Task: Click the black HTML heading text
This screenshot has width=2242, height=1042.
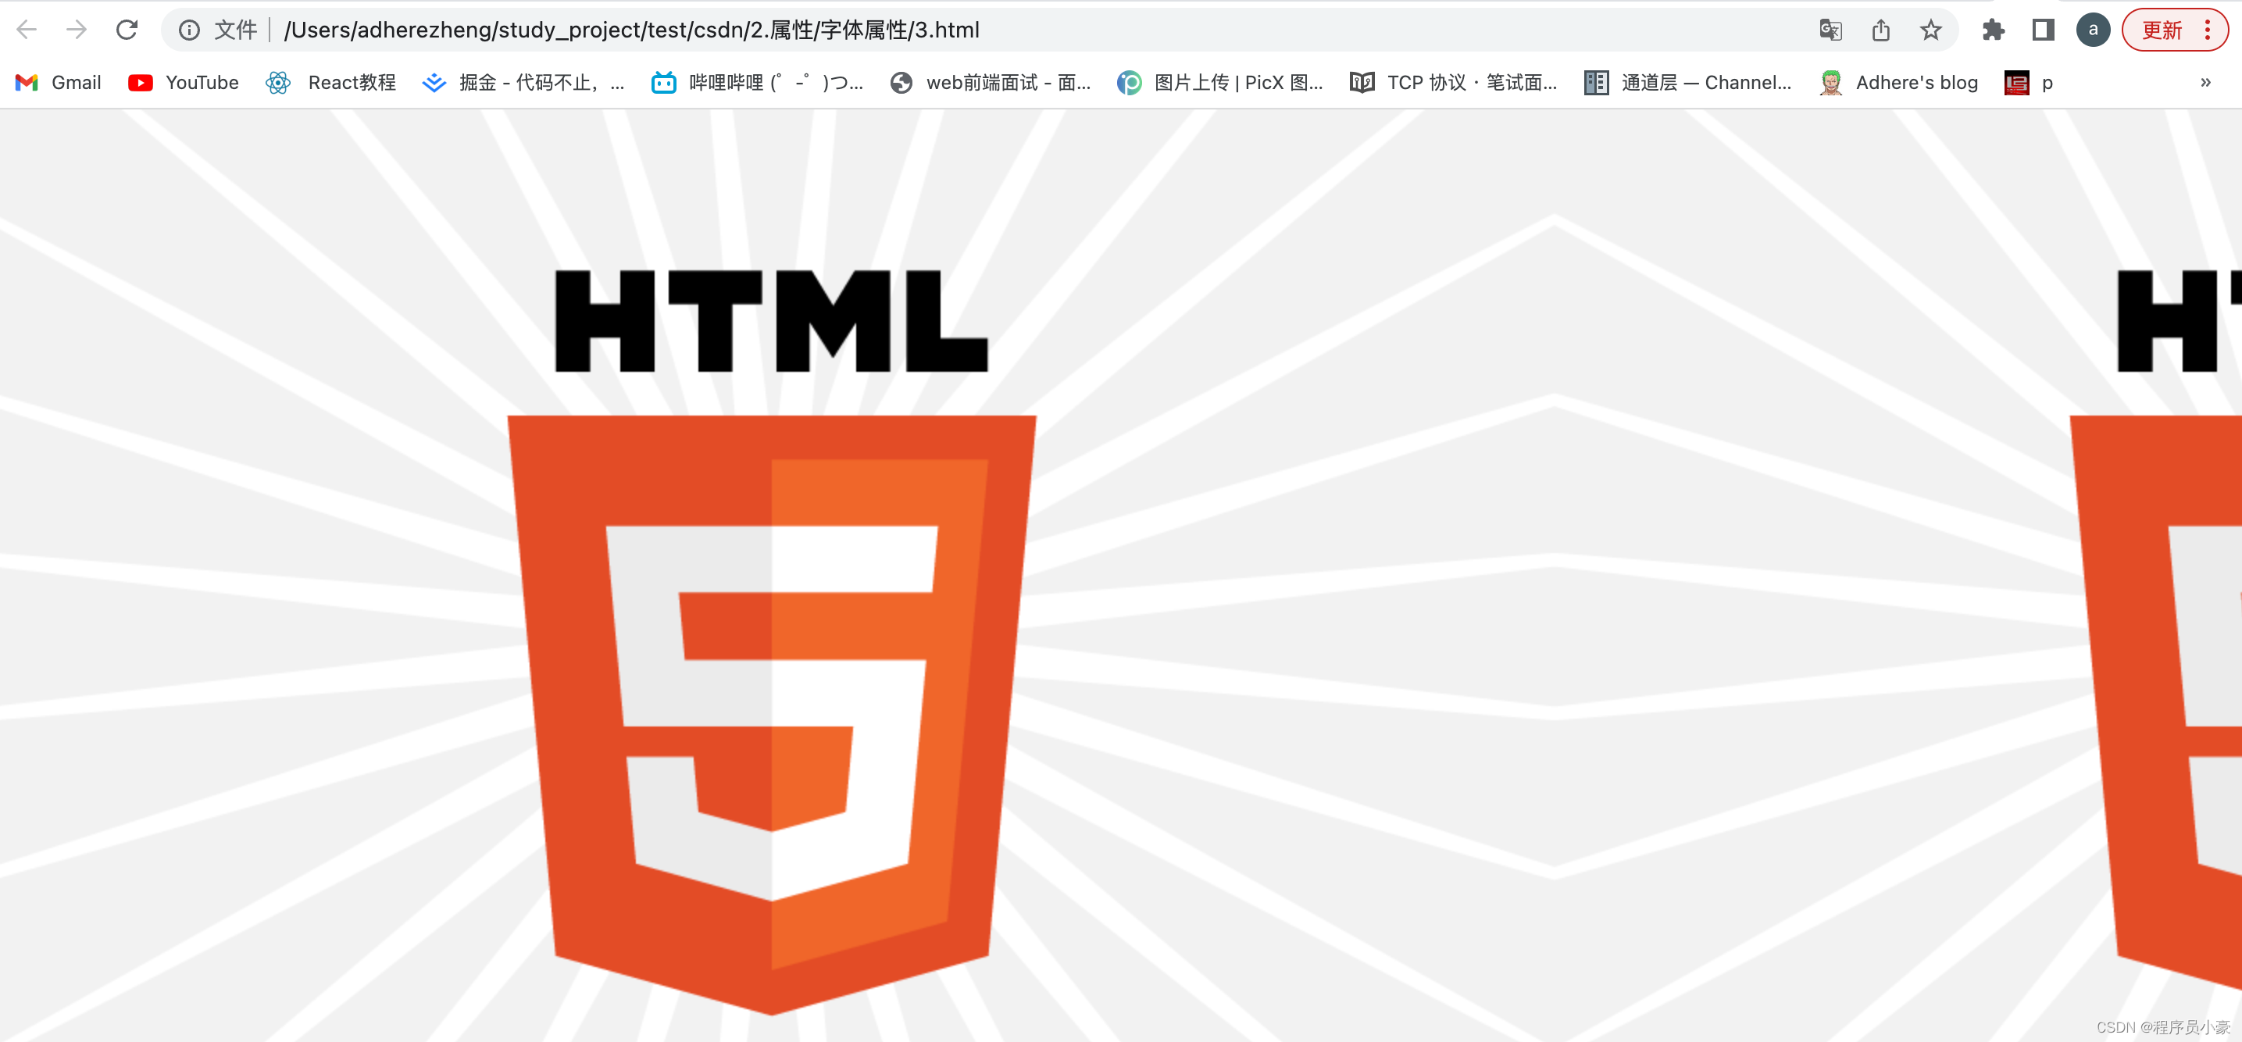Action: point(771,320)
